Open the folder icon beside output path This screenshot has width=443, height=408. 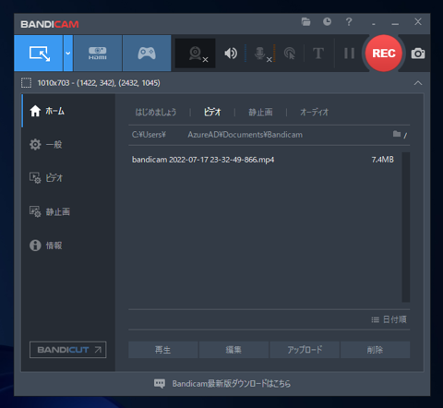397,134
